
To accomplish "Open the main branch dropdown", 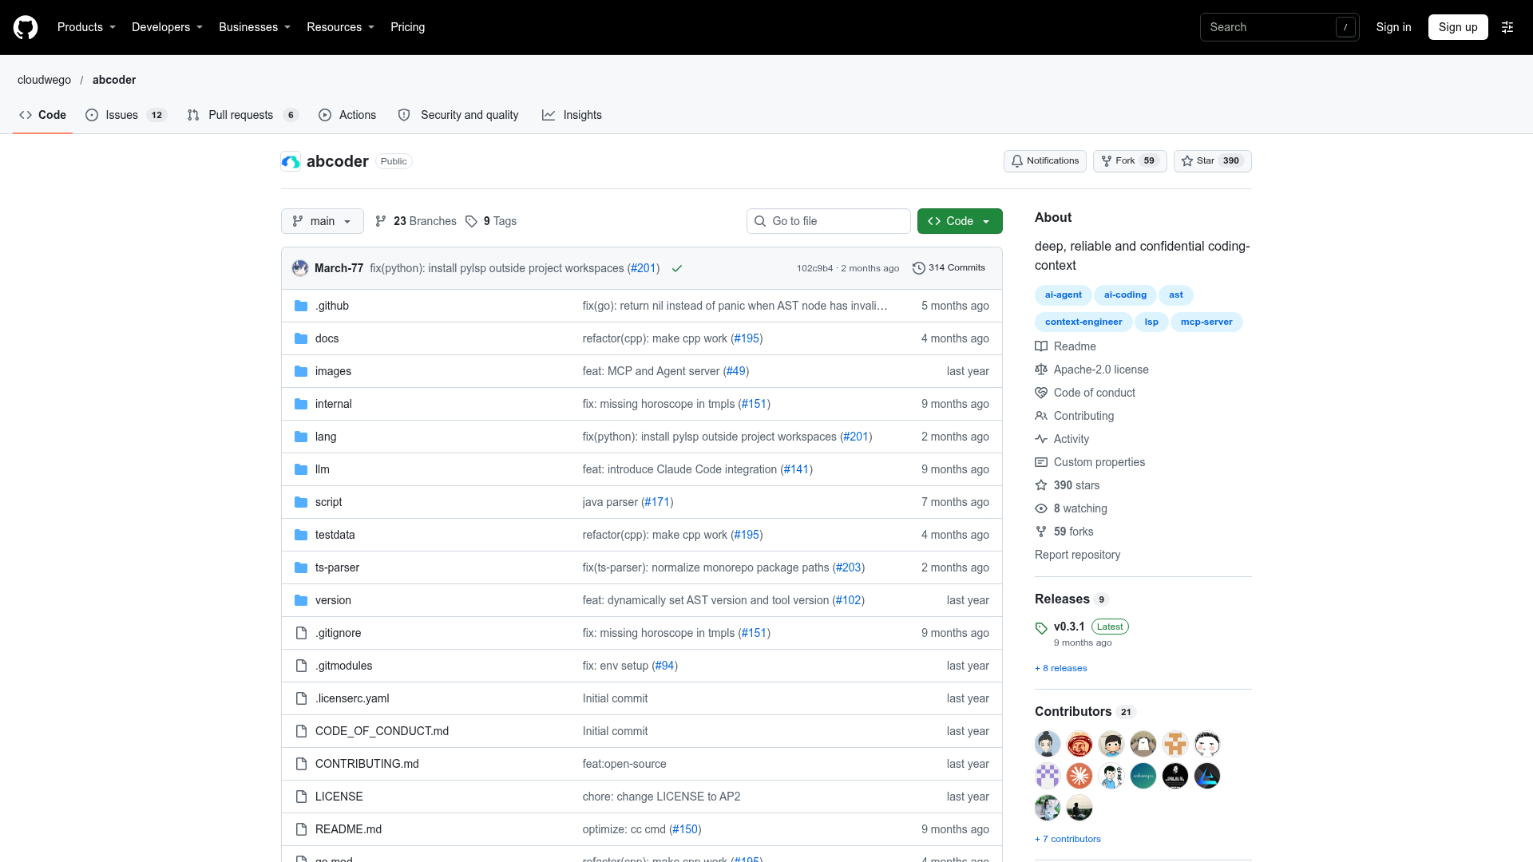I will pyautogui.click(x=323, y=221).
